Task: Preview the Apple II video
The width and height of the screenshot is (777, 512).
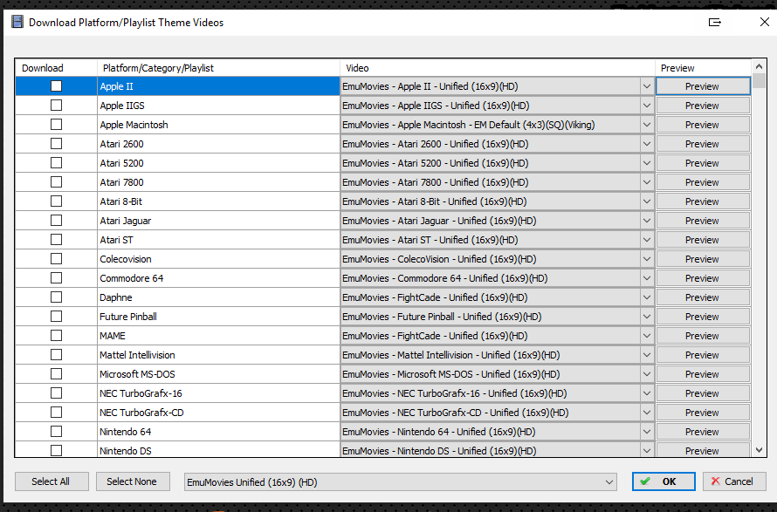Action: pyautogui.click(x=703, y=86)
